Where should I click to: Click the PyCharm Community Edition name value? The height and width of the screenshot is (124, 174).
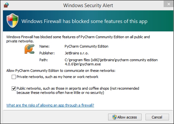(86, 46)
